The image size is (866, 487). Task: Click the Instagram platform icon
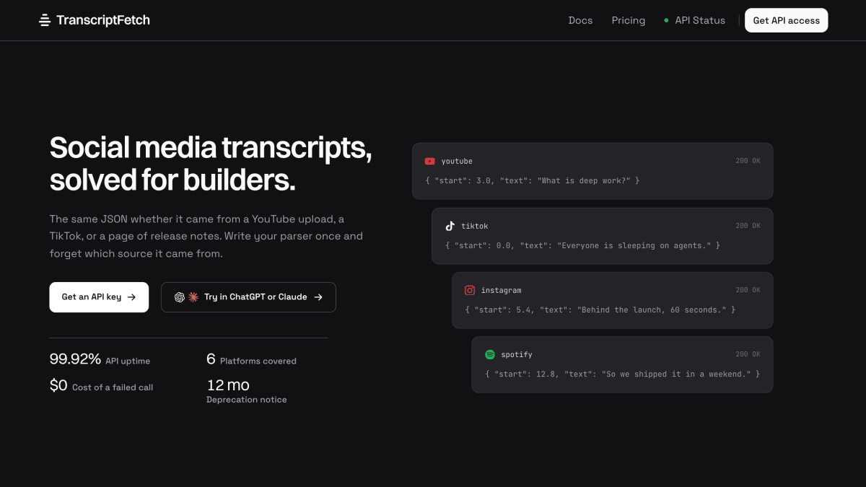pyautogui.click(x=470, y=290)
